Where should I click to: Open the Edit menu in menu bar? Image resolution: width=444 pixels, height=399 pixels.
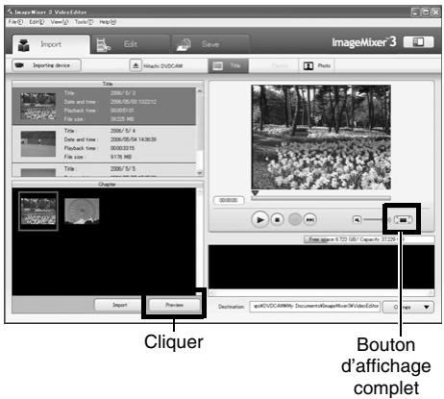37,22
